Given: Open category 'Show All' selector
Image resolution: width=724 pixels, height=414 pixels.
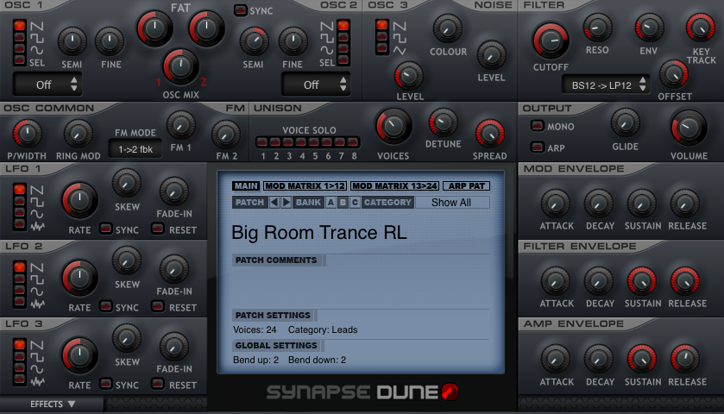Looking at the screenshot, I should pyautogui.click(x=452, y=202).
